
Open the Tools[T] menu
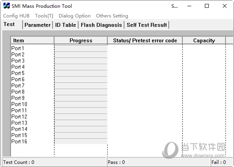point(44,16)
